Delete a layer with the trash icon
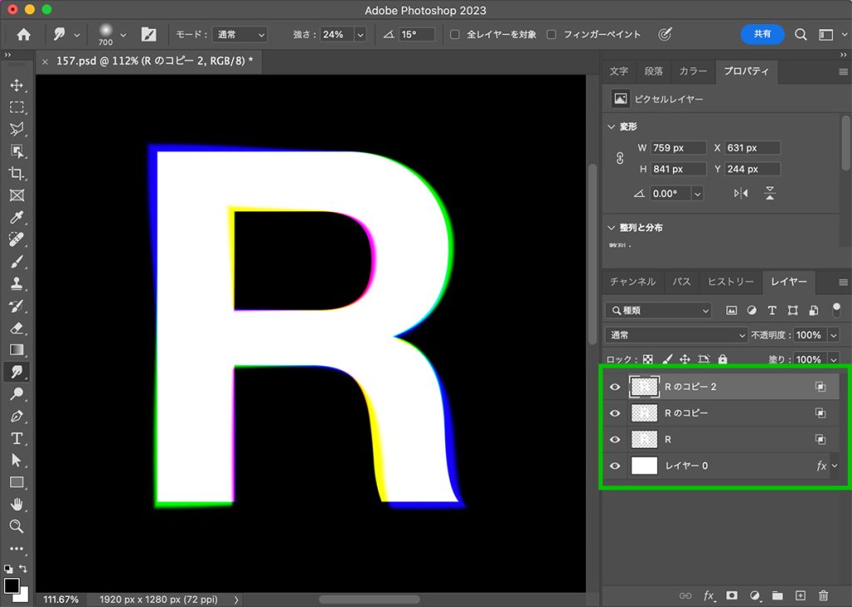The image size is (852, 607). pyautogui.click(x=823, y=595)
